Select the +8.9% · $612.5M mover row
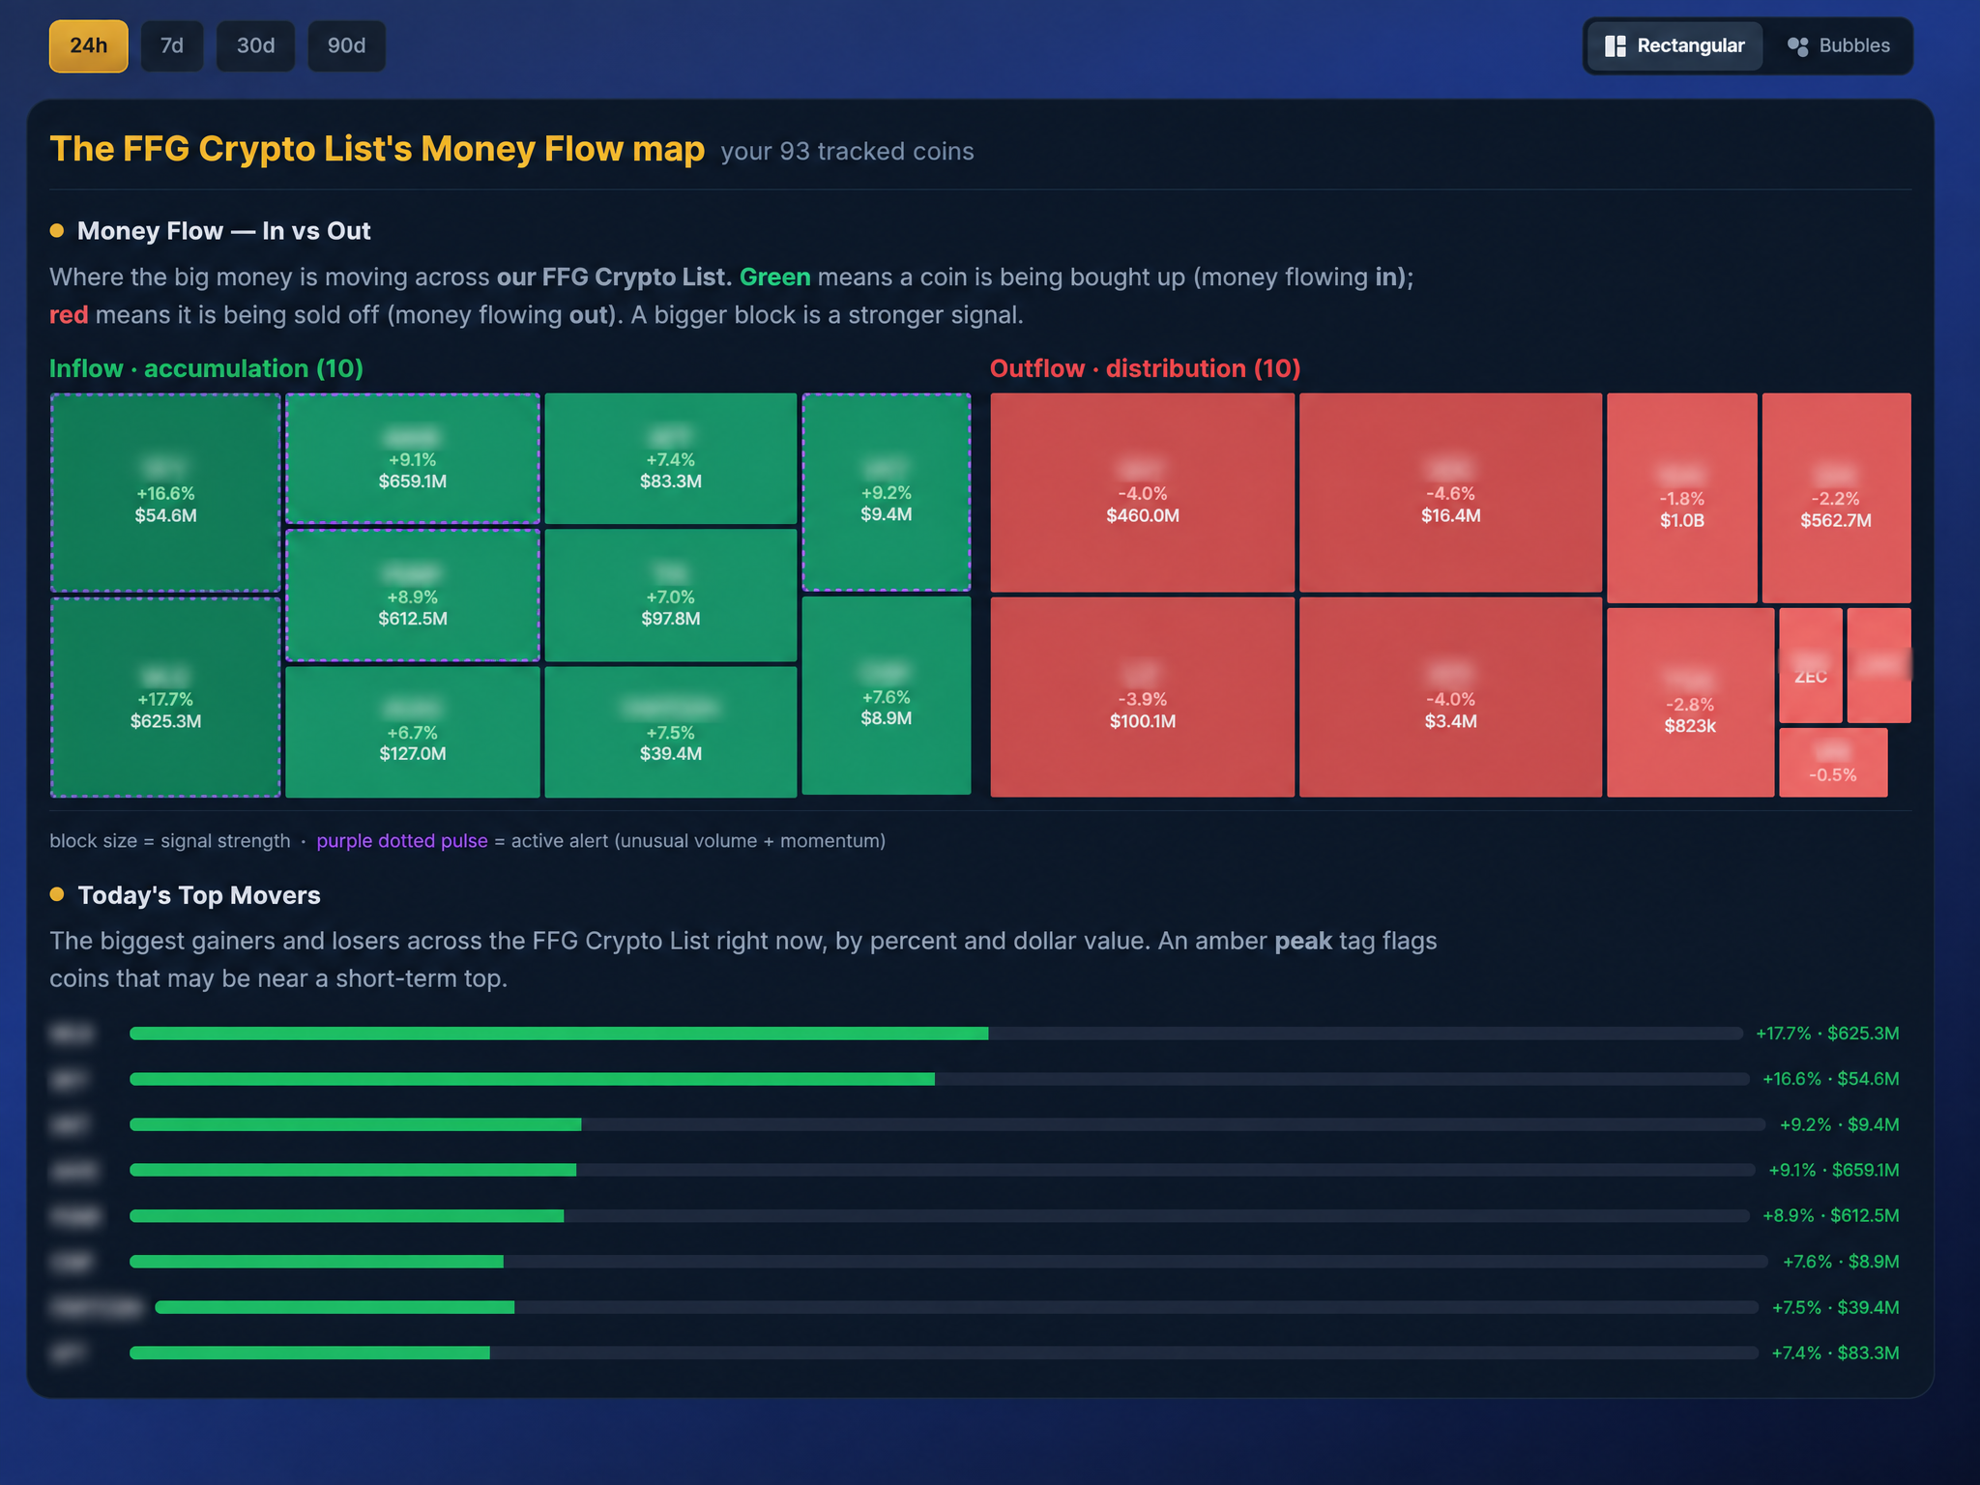This screenshot has width=1980, height=1485. (x=975, y=1215)
